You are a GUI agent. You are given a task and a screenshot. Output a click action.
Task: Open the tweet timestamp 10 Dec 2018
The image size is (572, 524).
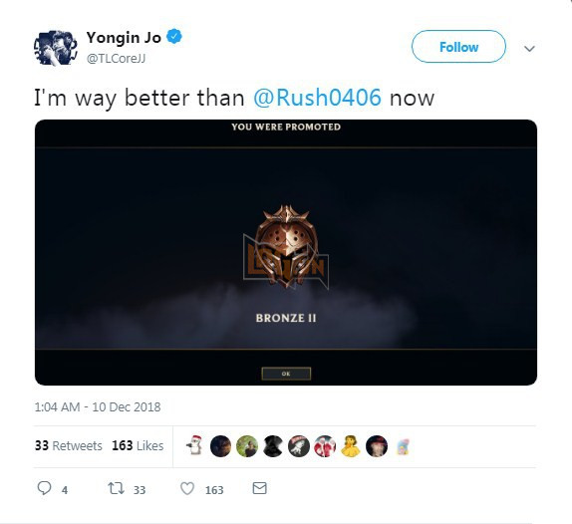[x=98, y=407]
